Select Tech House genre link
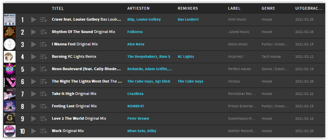328x140 pixels. (x=271, y=56)
